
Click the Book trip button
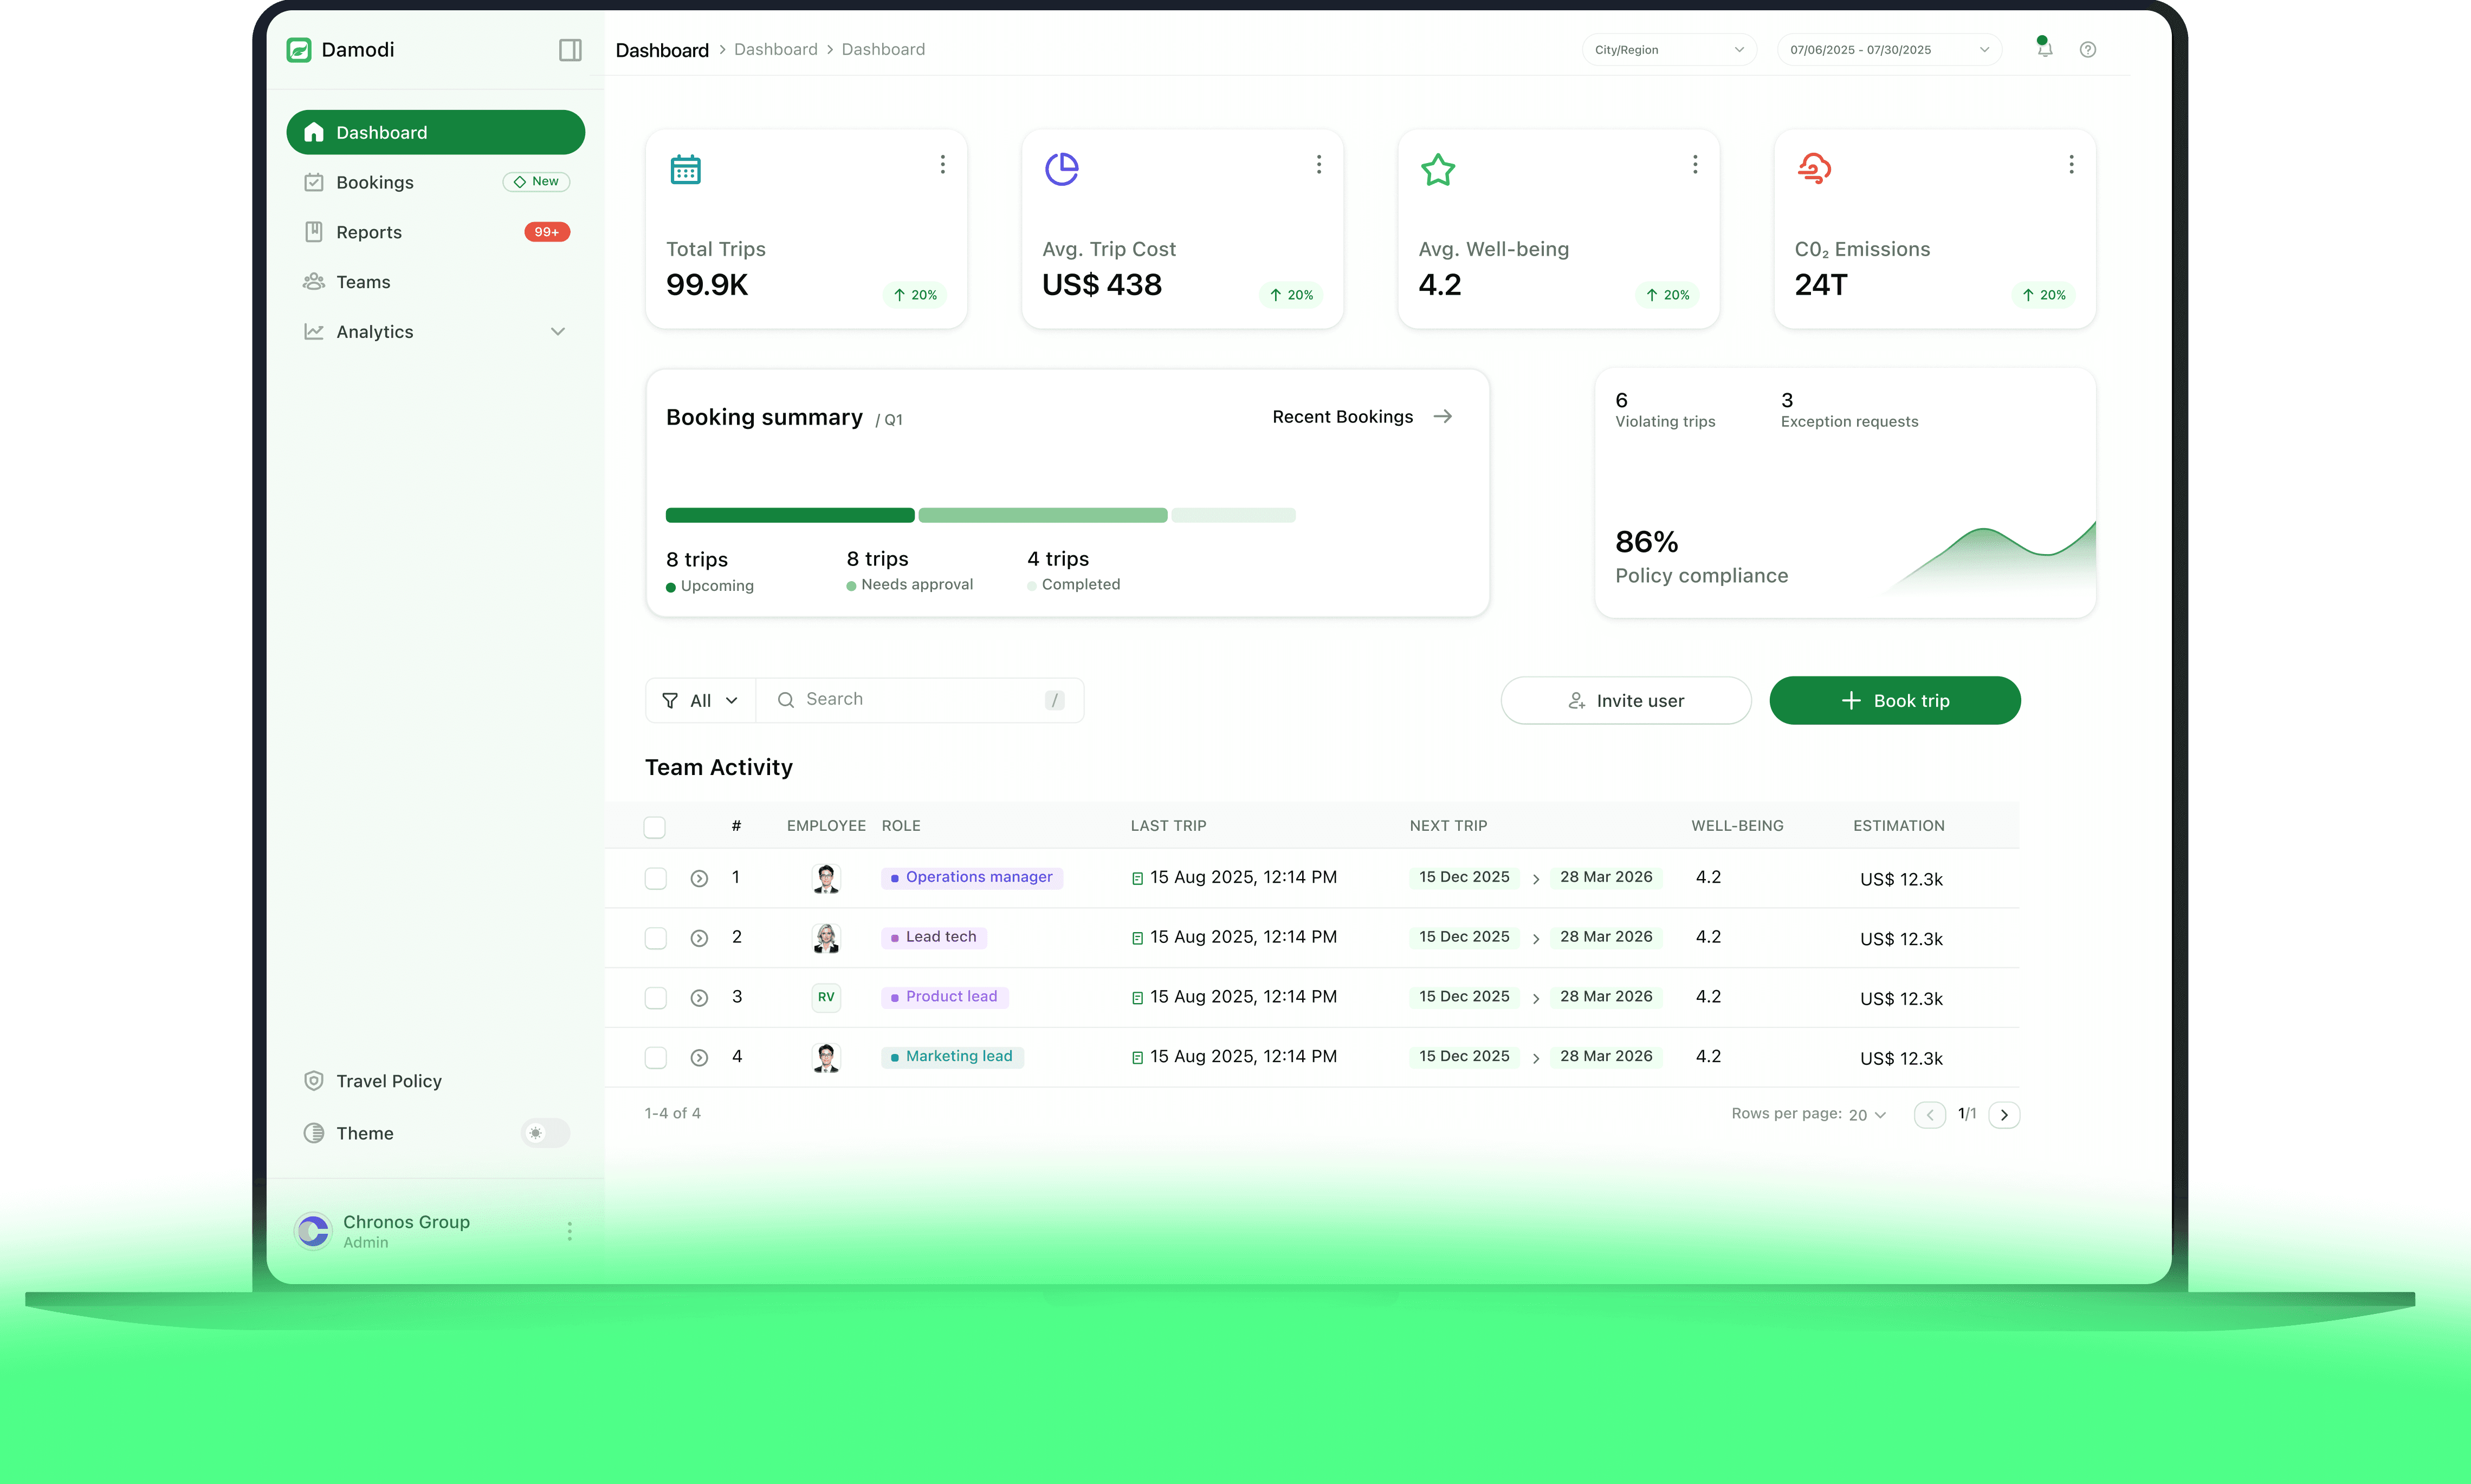click(x=1894, y=701)
